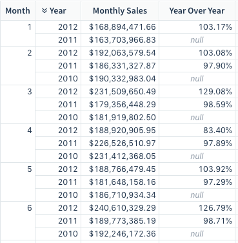The width and height of the screenshot is (238, 243).
Task: Select the Month 6 row group cell
Action: click(x=17, y=221)
